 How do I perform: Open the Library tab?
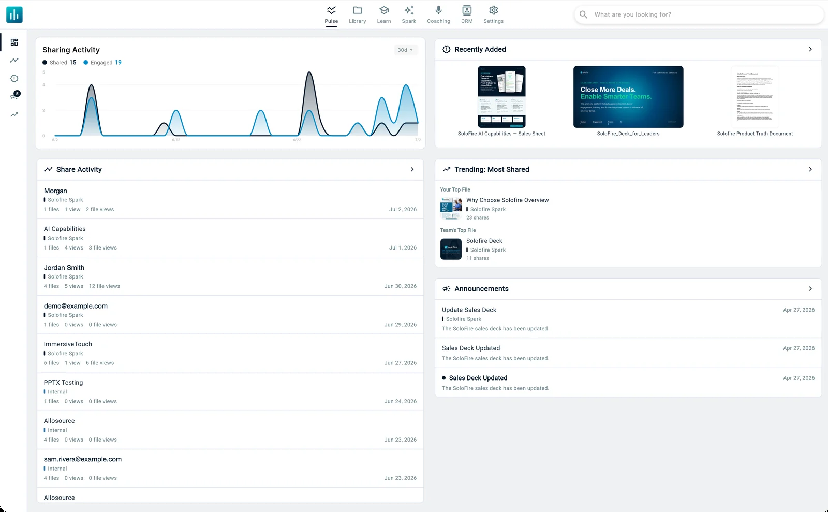(357, 15)
